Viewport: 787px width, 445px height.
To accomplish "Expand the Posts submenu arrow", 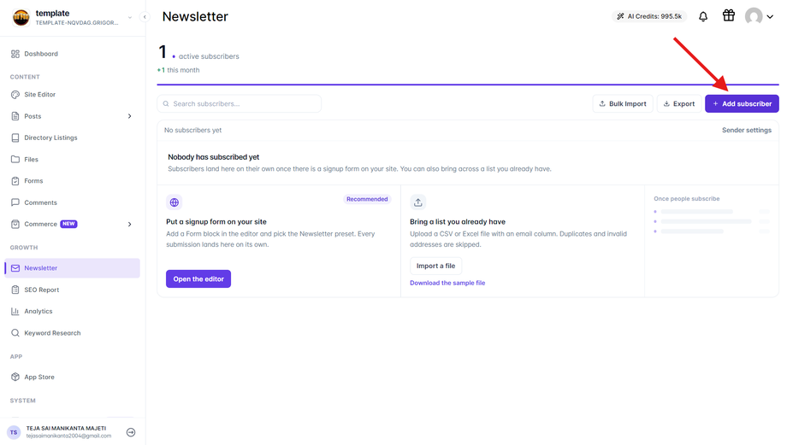I will 129,116.
